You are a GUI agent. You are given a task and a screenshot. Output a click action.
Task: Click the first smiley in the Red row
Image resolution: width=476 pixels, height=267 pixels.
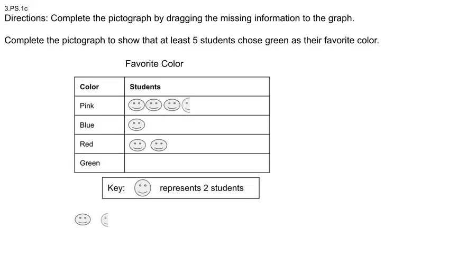coord(138,145)
